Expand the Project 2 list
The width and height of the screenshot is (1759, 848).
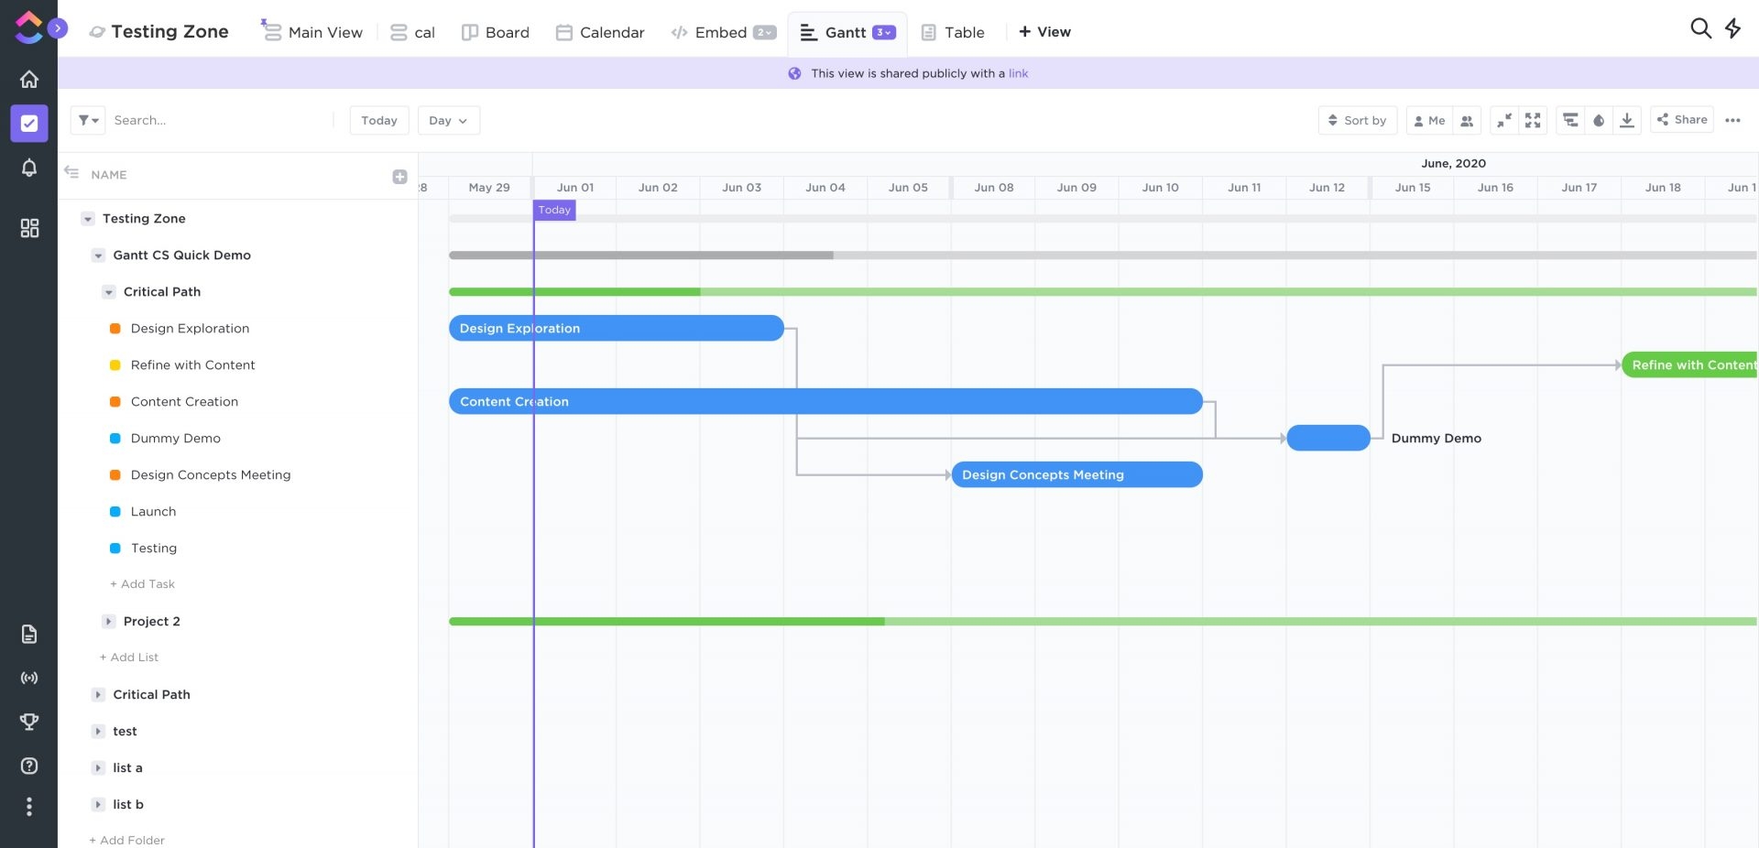(x=109, y=621)
